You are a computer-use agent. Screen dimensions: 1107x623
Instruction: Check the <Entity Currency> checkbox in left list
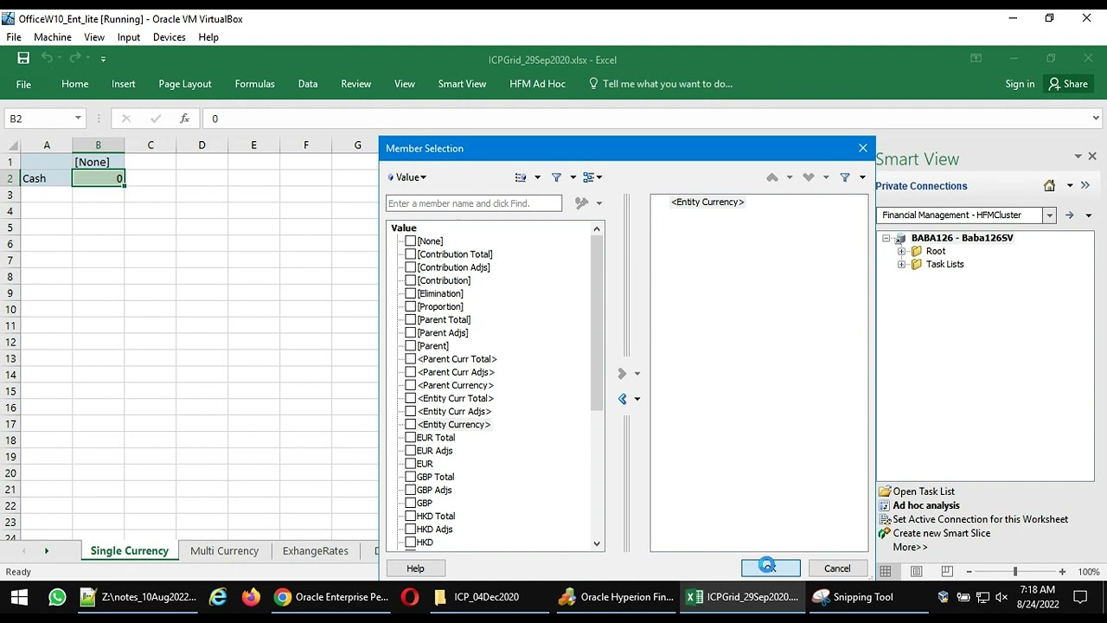[411, 424]
